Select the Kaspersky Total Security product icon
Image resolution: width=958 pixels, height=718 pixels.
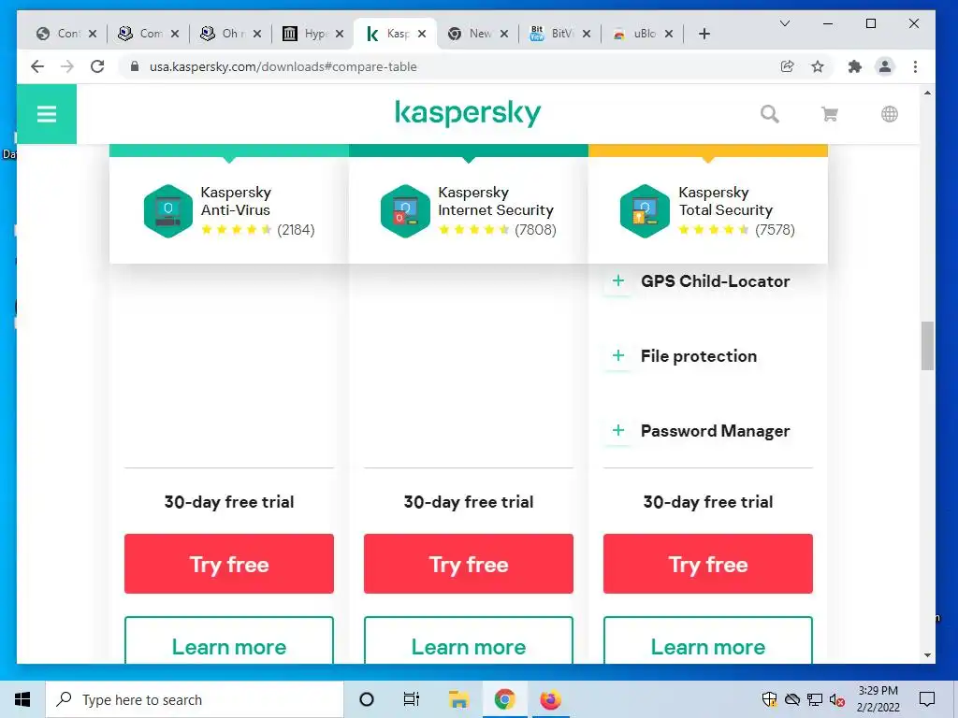(645, 211)
